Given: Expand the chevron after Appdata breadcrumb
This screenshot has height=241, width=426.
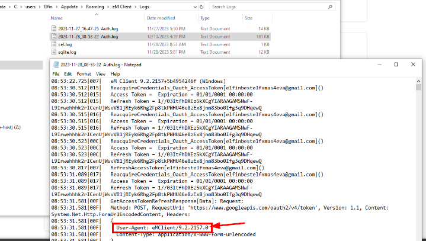Looking at the screenshot, I should [82, 7].
